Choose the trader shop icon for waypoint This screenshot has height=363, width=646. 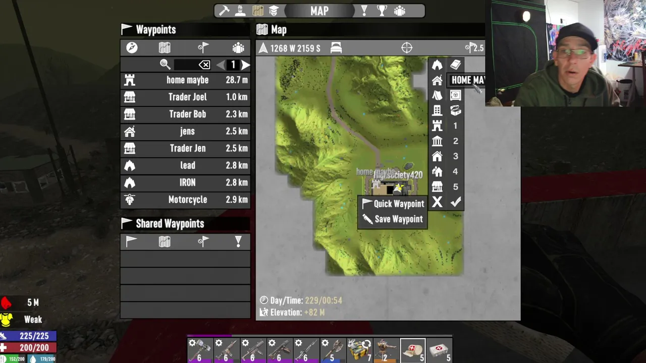point(437,187)
